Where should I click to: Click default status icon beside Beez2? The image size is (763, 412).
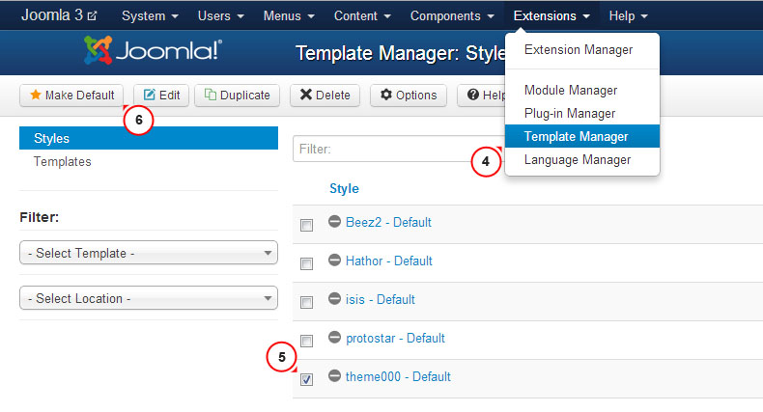pyautogui.click(x=335, y=222)
